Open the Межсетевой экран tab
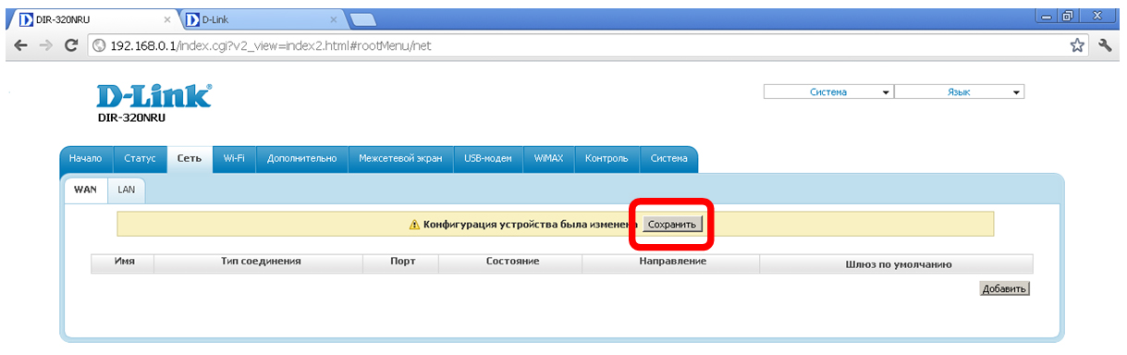Image resolution: width=1127 pixels, height=355 pixels. 400,159
